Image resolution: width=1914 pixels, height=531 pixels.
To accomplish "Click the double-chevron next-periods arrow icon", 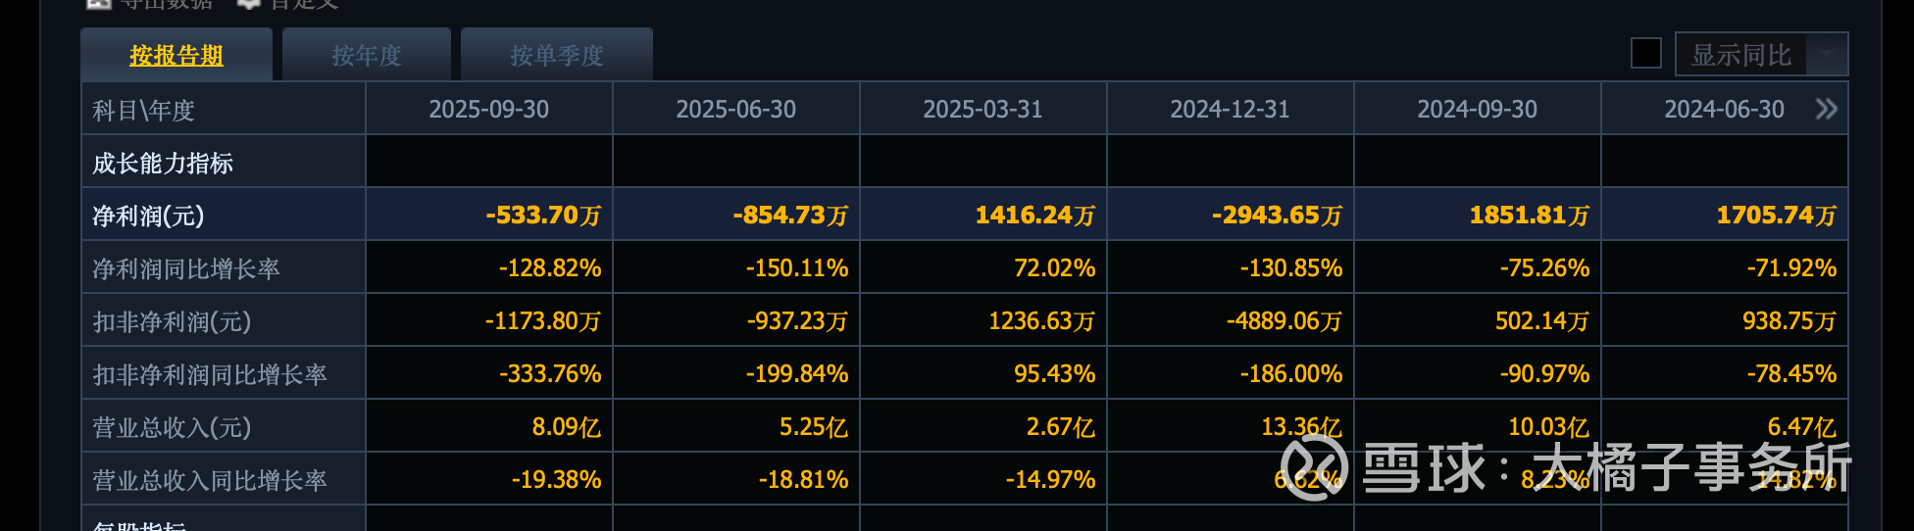I will pos(1826,109).
